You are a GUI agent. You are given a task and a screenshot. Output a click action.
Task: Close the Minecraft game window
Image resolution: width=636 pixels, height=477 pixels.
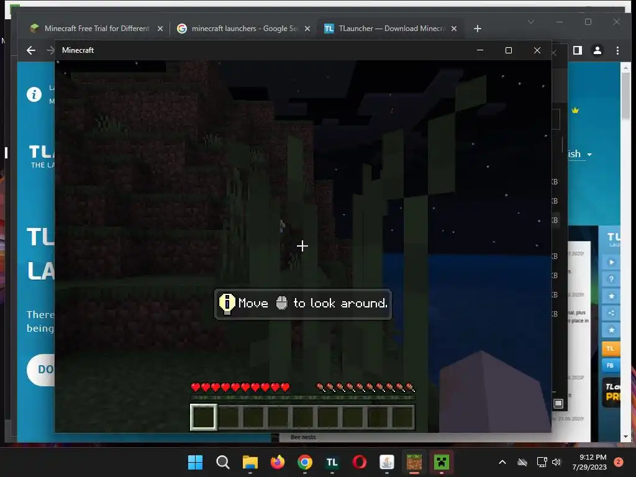(x=537, y=50)
